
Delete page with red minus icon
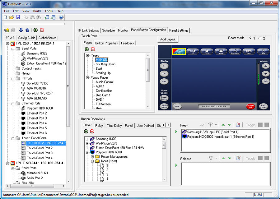click(93, 49)
